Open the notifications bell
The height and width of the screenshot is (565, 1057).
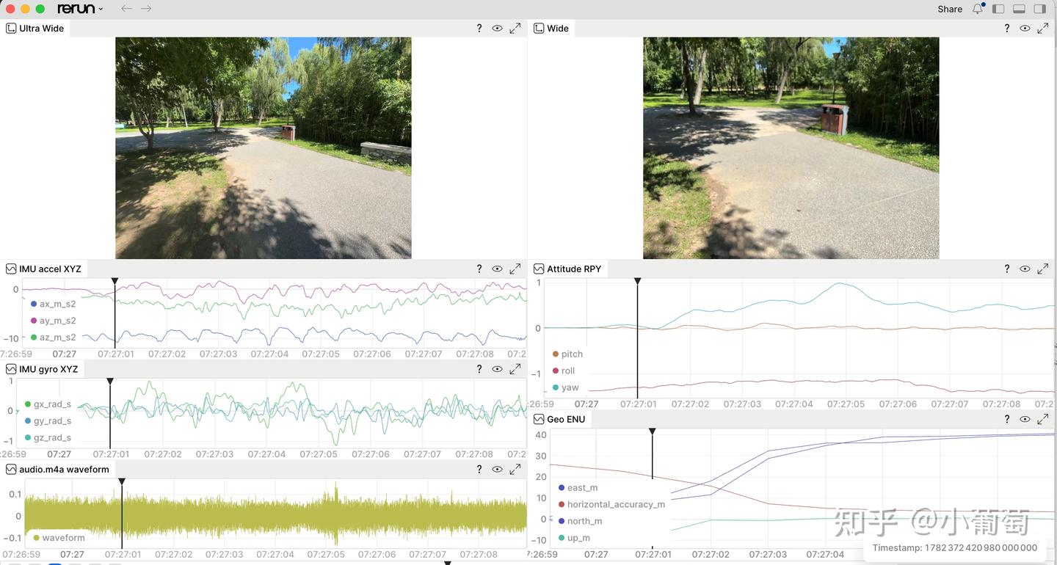[978, 9]
